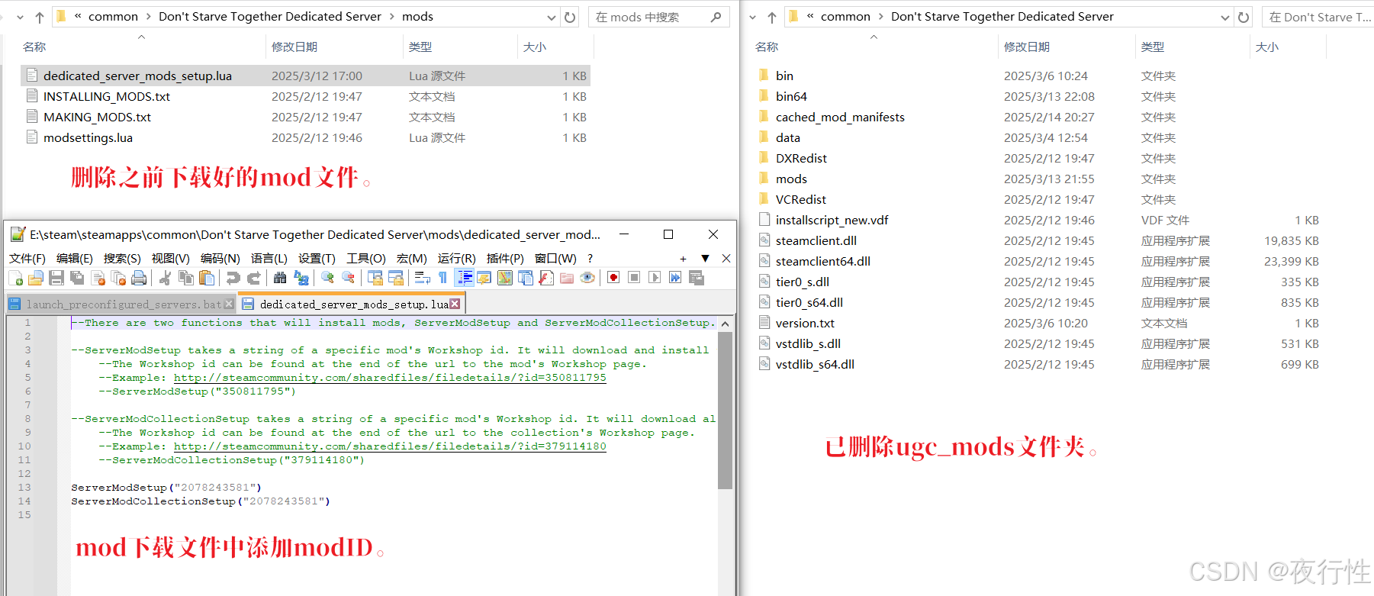This screenshot has height=596, width=1374.
Task: Open Find dialog via binoculars icon
Action: pyautogui.click(x=280, y=278)
